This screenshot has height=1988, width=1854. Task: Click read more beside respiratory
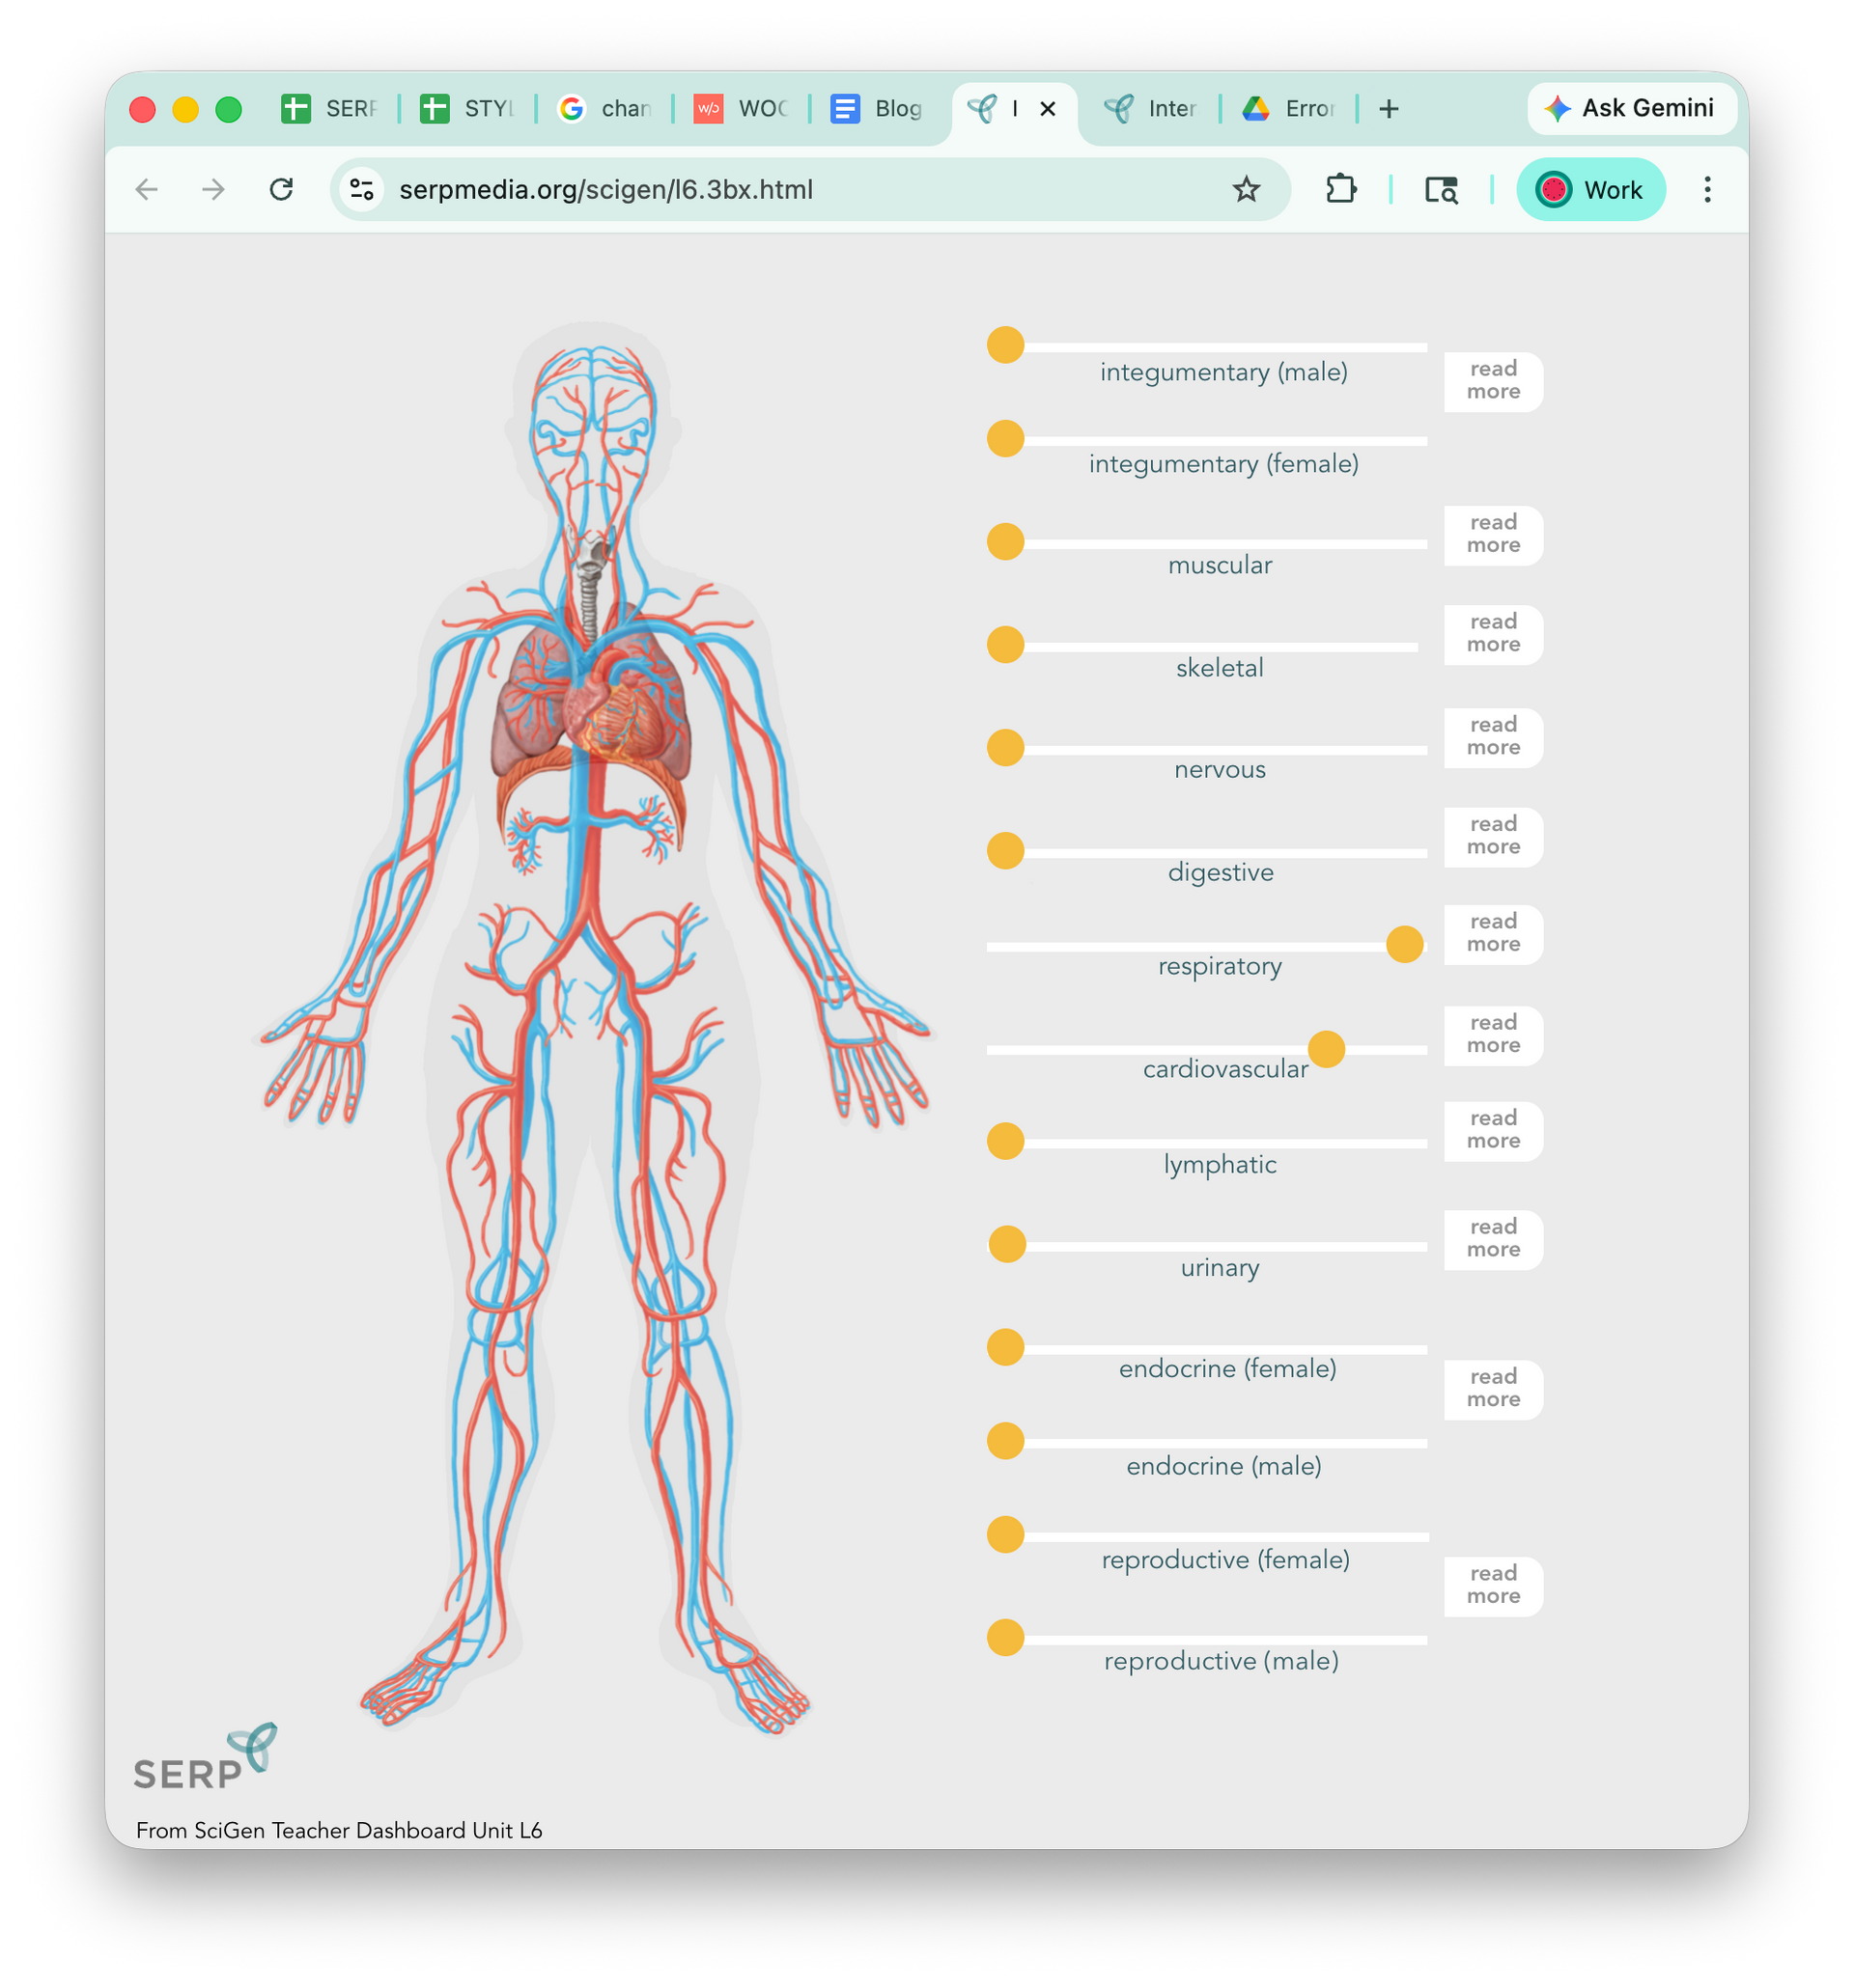coord(1493,934)
